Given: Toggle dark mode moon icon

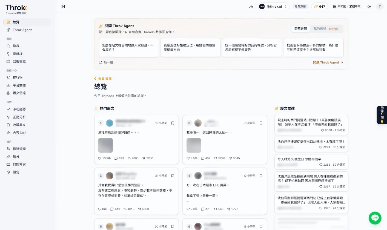Looking at the screenshot, I should click(x=369, y=6).
